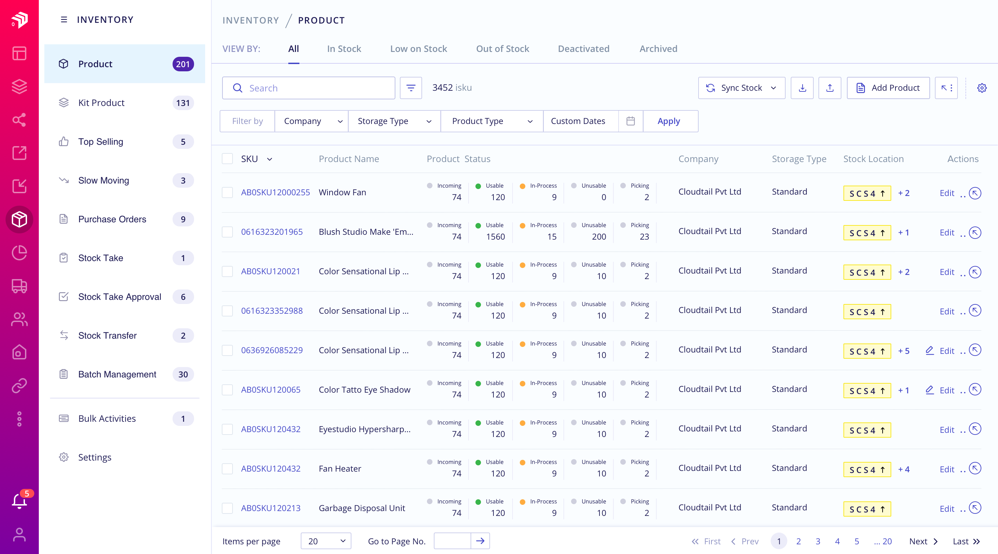Switch to the Out of Stock tab
The height and width of the screenshot is (554, 998).
[x=502, y=49]
